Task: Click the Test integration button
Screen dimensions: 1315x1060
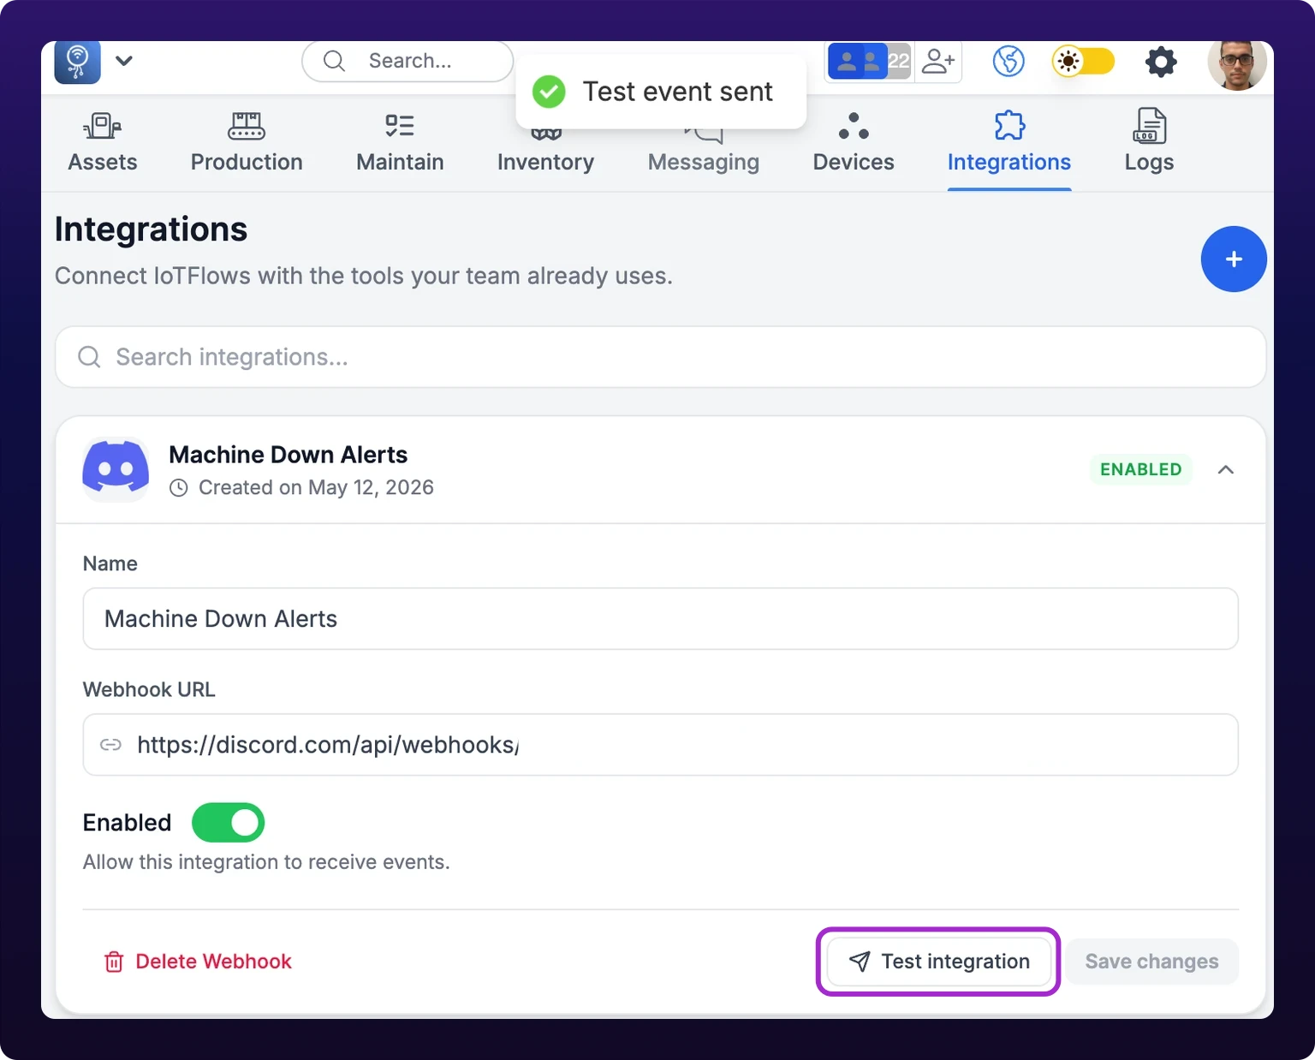Action: 939,962
